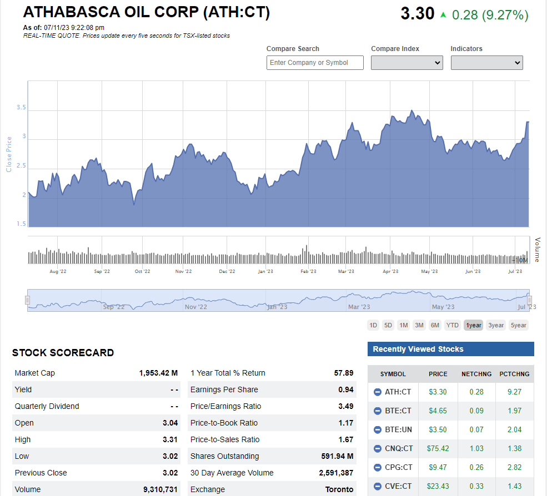Click the CNQ:CT price $75.42

click(438, 449)
